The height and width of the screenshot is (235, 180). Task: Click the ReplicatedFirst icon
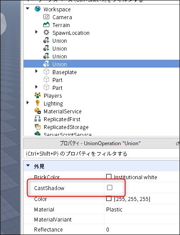coord(38,119)
